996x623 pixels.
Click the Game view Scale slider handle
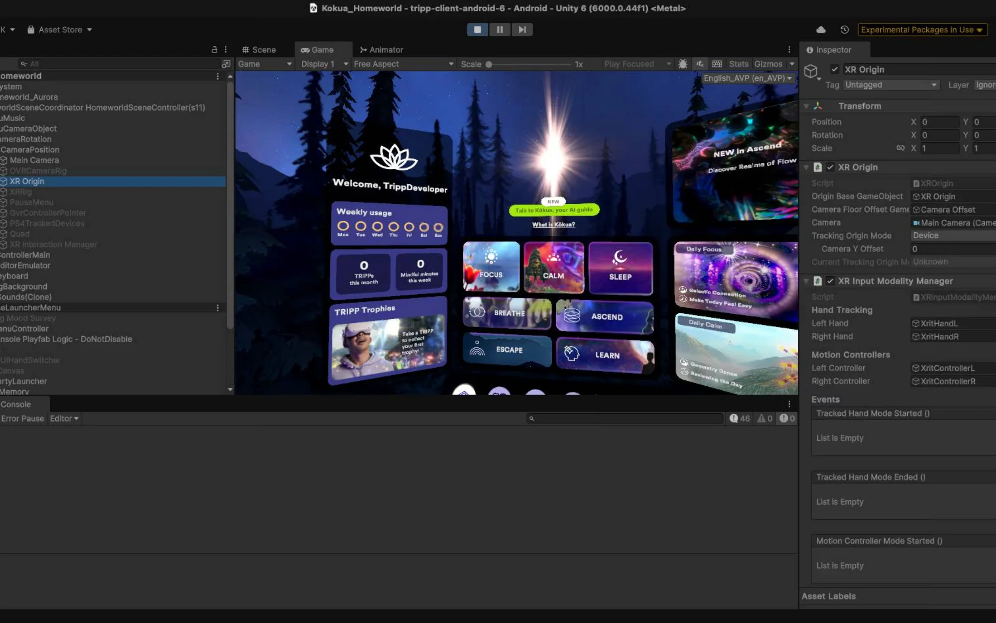[489, 64]
